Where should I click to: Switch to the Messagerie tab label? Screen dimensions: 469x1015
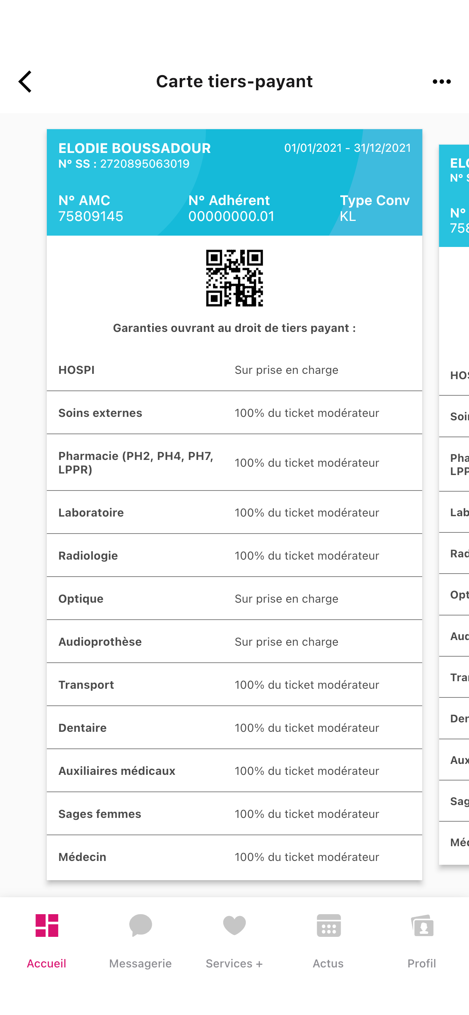[140, 963]
